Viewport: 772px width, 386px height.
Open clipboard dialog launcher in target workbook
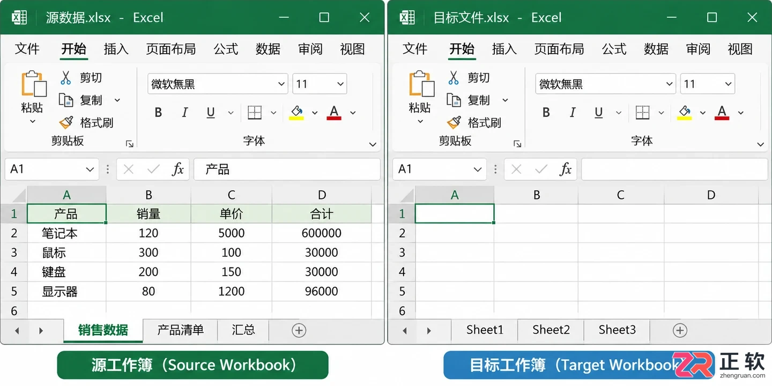pyautogui.click(x=517, y=144)
